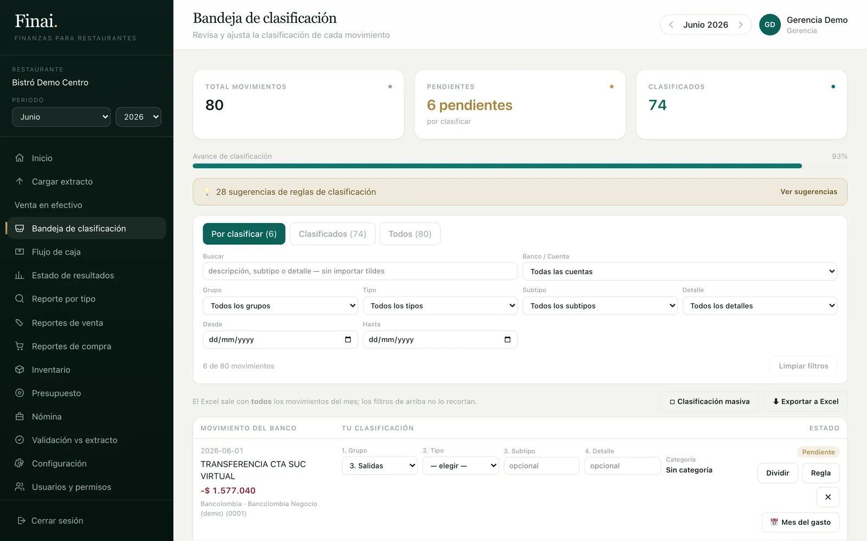Screen dimensions: 867x541
Task: Click the 3. Subtipo opcional field
Action: (541, 466)
